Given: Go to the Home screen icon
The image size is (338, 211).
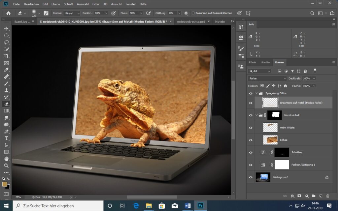Looking at the screenshot, I should coord(8,13).
